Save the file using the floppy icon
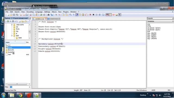 click(x=14, y=15)
